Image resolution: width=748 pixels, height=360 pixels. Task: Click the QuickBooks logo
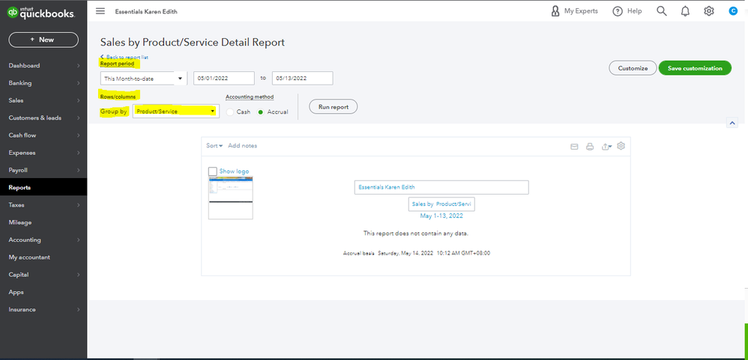(x=41, y=13)
